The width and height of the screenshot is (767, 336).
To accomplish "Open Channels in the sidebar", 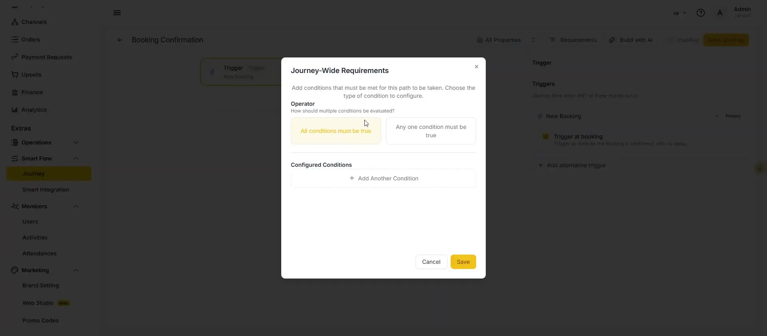I will pyautogui.click(x=34, y=22).
